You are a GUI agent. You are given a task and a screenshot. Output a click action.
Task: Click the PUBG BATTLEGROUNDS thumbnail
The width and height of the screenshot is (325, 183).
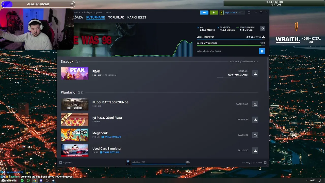coord(75,104)
